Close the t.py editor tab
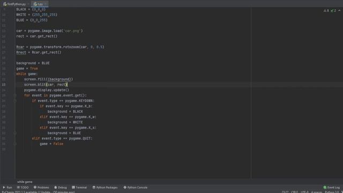 [46, 4]
